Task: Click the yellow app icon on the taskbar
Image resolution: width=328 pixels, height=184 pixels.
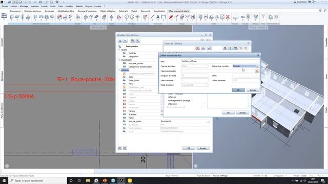Action: pos(130,180)
